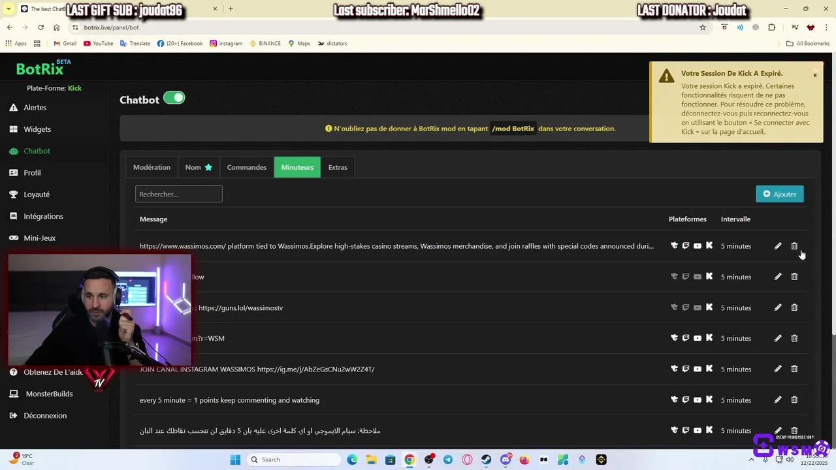The width and height of the screenshot is (836, 470).
Task: Toggle Twitch platform for r=WSM timer
Action: 686,337
